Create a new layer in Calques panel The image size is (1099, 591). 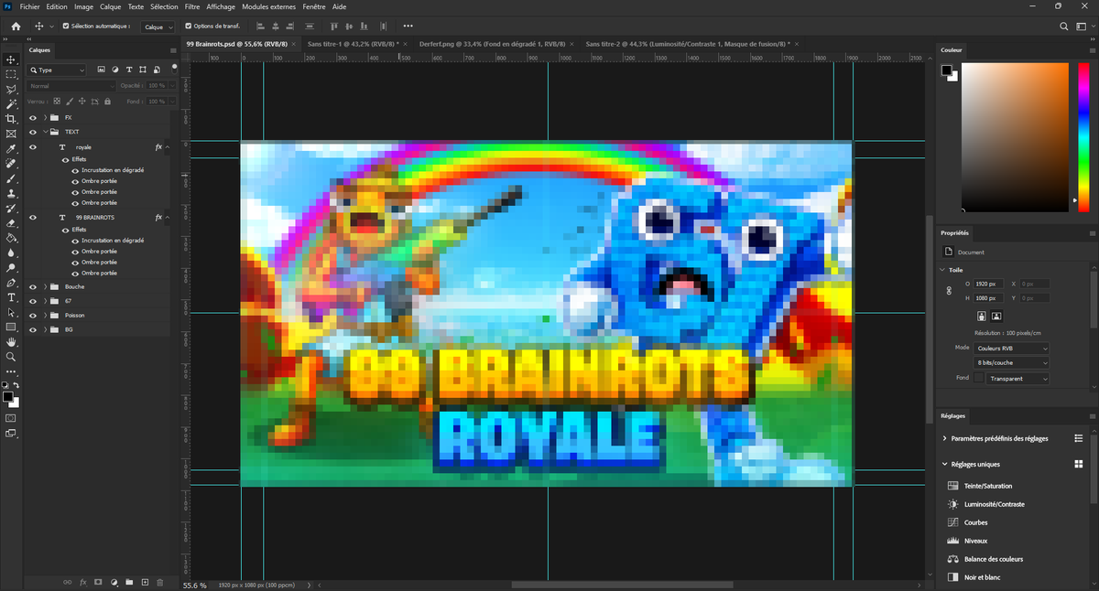(x=145, y=582)
